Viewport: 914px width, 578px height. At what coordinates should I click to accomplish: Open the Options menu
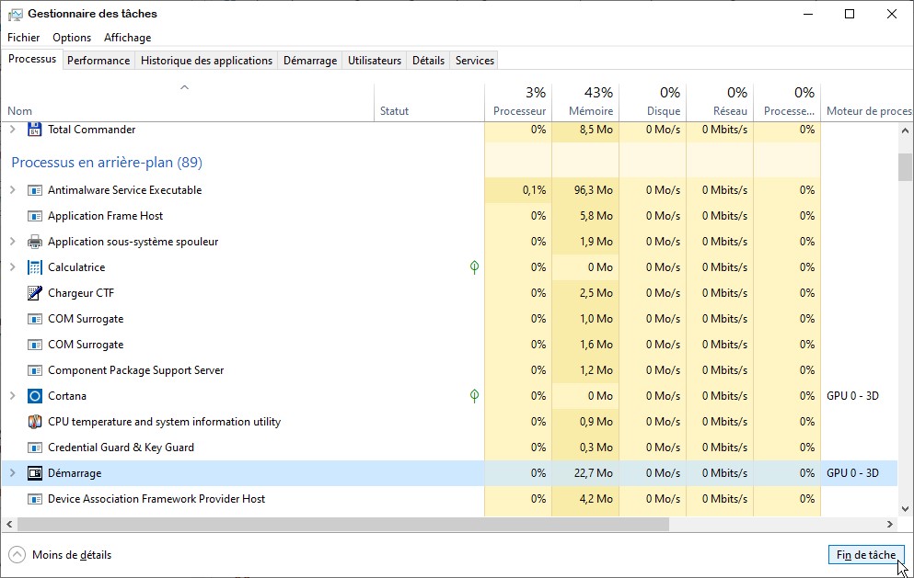72,38
